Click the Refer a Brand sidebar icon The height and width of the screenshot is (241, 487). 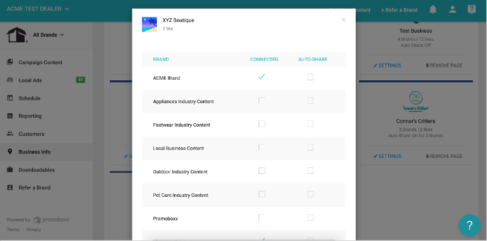[x=10, y=187]
